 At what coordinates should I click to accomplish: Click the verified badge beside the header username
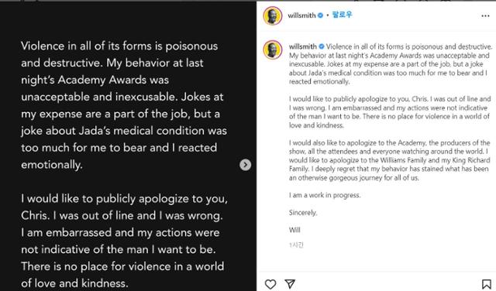(x=320, y=15)
